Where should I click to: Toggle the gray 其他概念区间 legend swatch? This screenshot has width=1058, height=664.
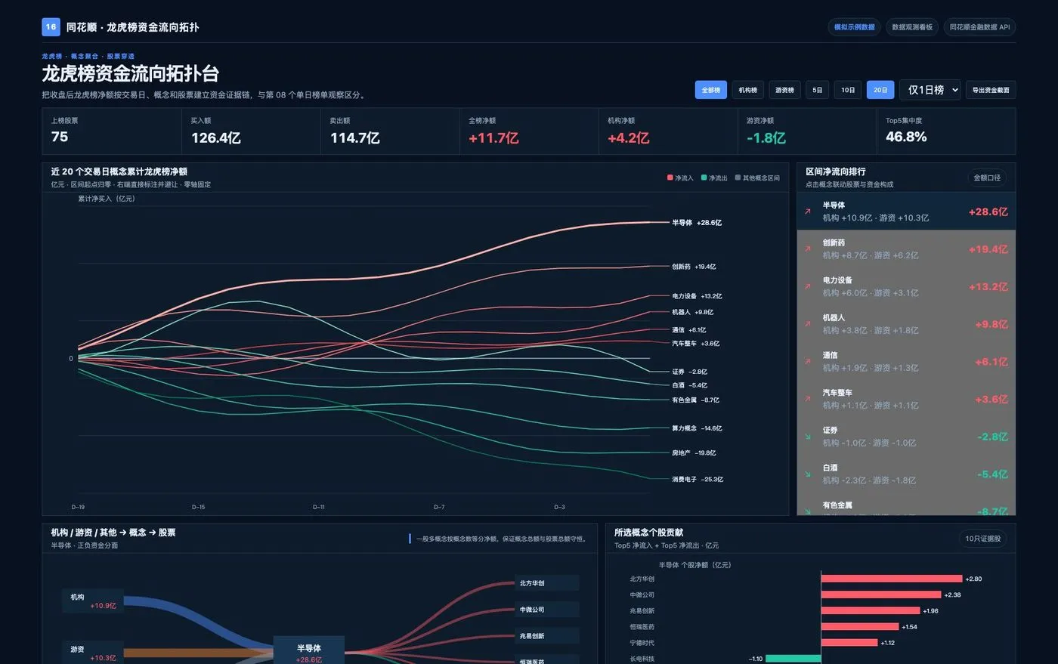click(738, 178)
